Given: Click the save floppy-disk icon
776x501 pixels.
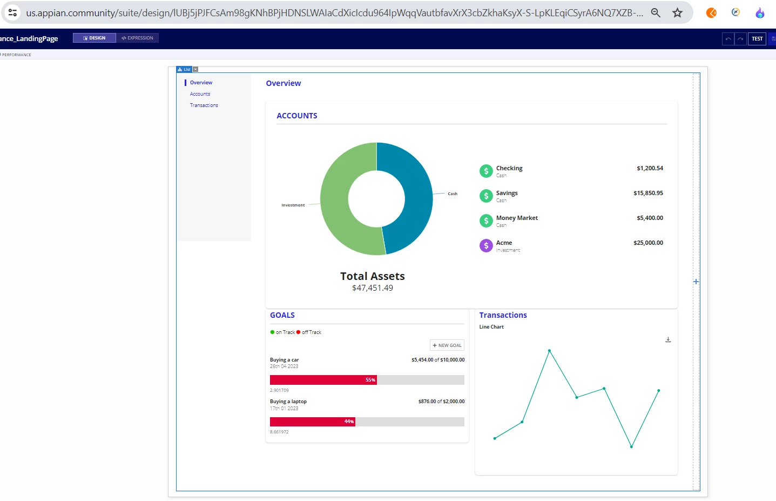Looking at the screenshot, I should (773, 39).
